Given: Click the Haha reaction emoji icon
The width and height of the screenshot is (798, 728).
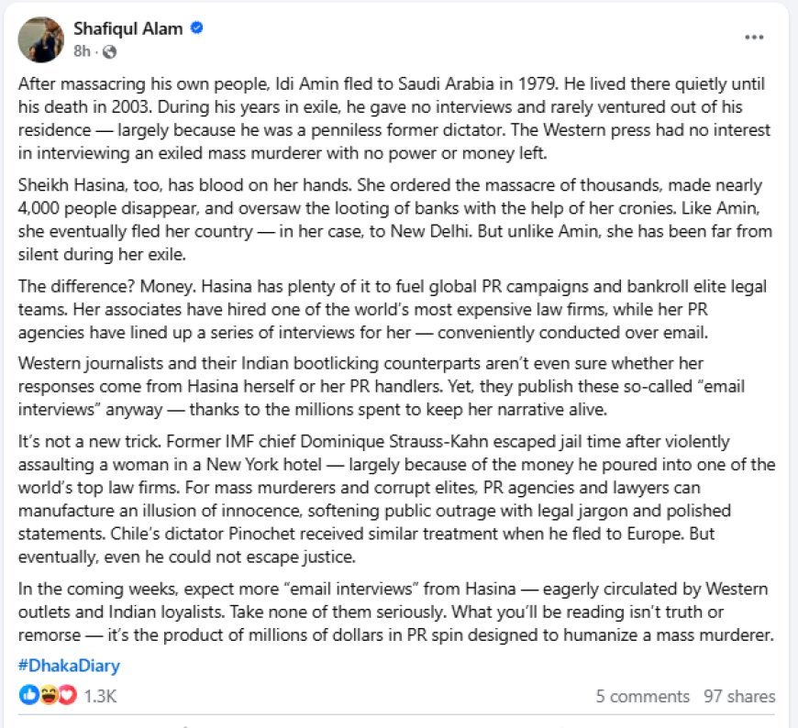Looking at the screenshot, I should click(x=48, y=695).
